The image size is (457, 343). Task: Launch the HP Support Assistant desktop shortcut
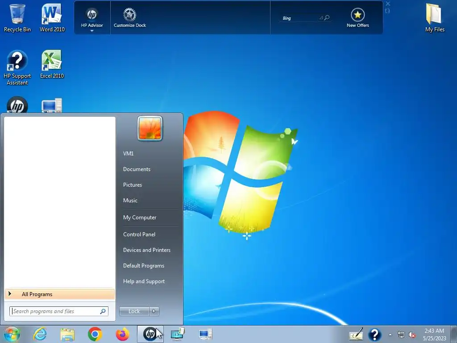pyautogui.click(x=17, y=68)
